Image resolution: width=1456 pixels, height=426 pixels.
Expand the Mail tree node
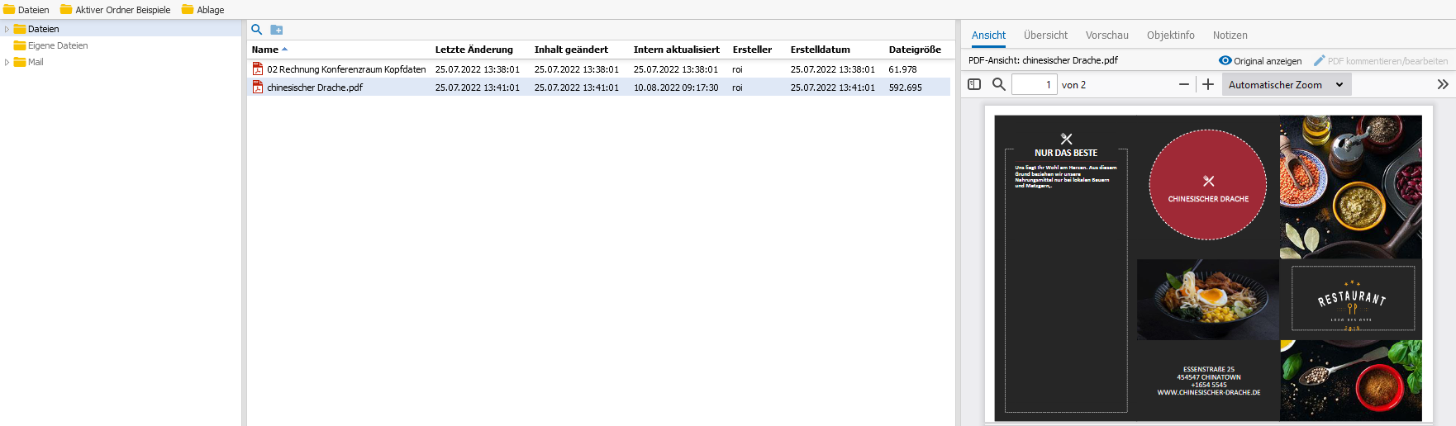7,62
